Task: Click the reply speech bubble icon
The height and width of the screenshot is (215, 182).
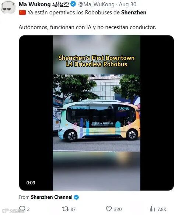Action: 22,209
